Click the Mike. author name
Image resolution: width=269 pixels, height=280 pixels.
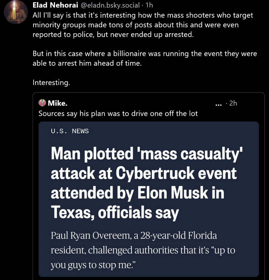58,103
